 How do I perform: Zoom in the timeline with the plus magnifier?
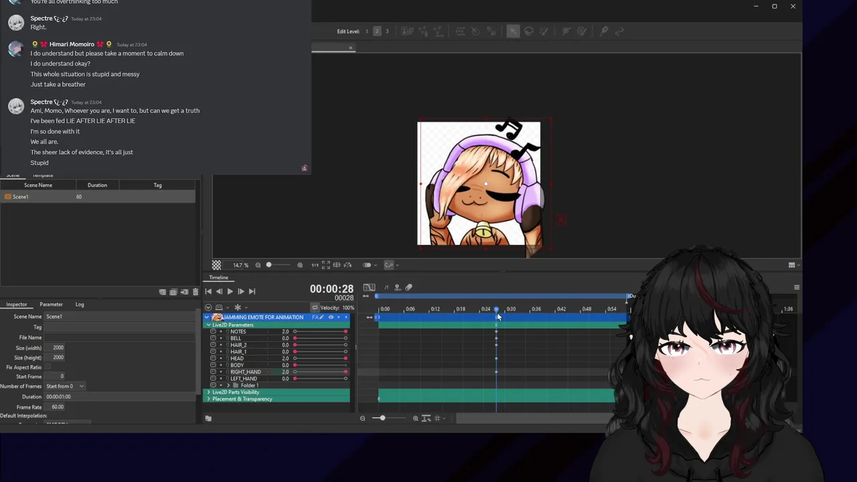(x=415, y=418)
